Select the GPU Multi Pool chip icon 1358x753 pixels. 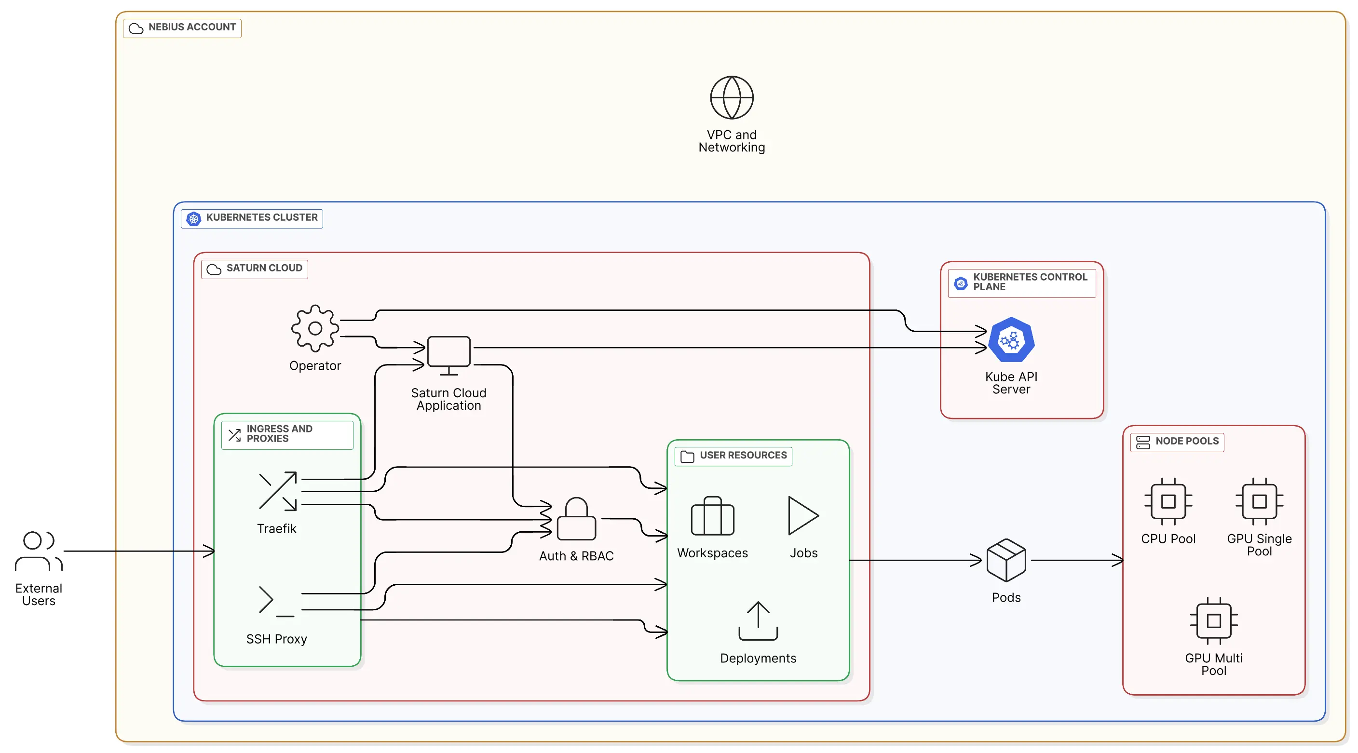point(1213,621)
